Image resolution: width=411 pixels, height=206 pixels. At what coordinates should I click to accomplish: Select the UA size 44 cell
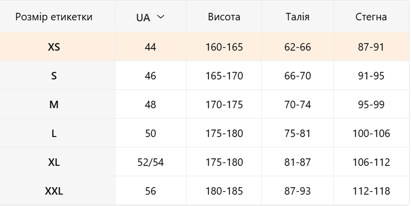click(x=151, y=46)
